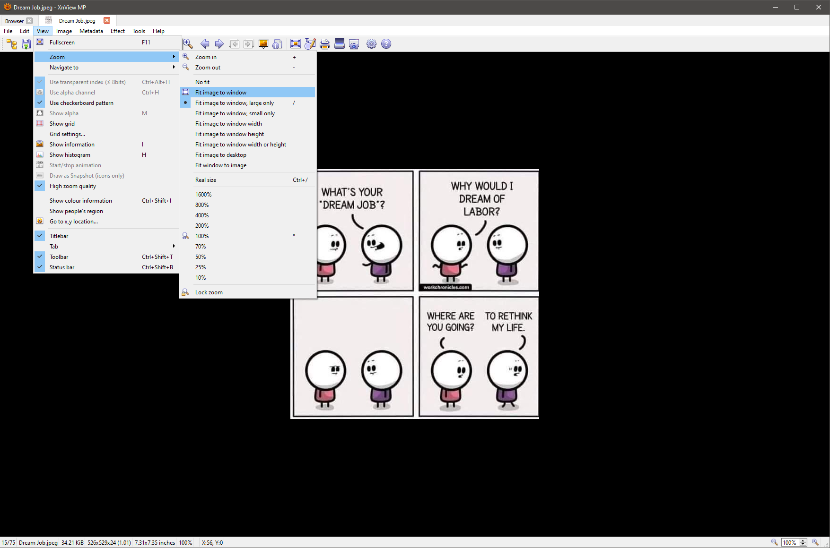Image resolution: width=830 pixels, height=548 pixels.
Task: Click the zoom in magnifier toolbar icon
Action: (188, 44)
